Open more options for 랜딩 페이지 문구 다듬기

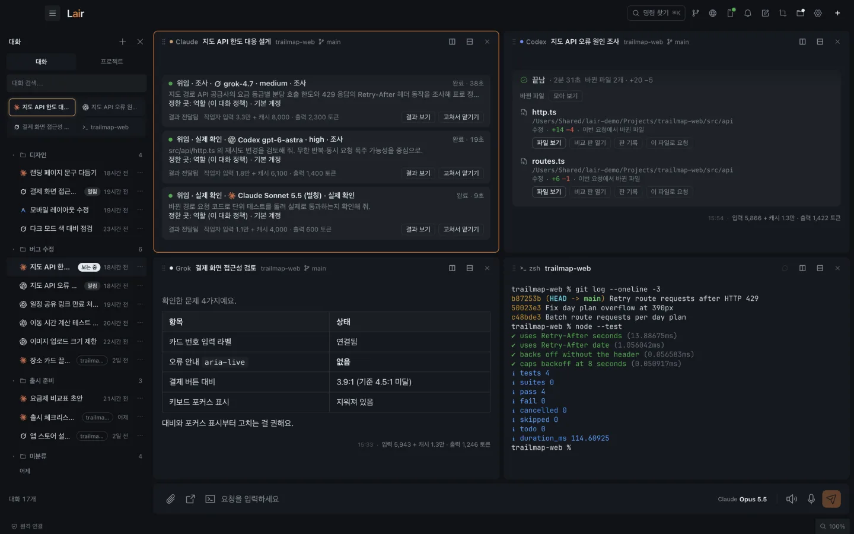140,173
